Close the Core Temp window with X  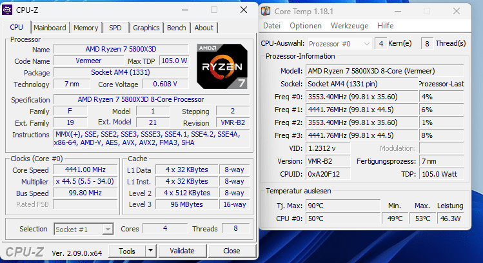coord(457,12)
